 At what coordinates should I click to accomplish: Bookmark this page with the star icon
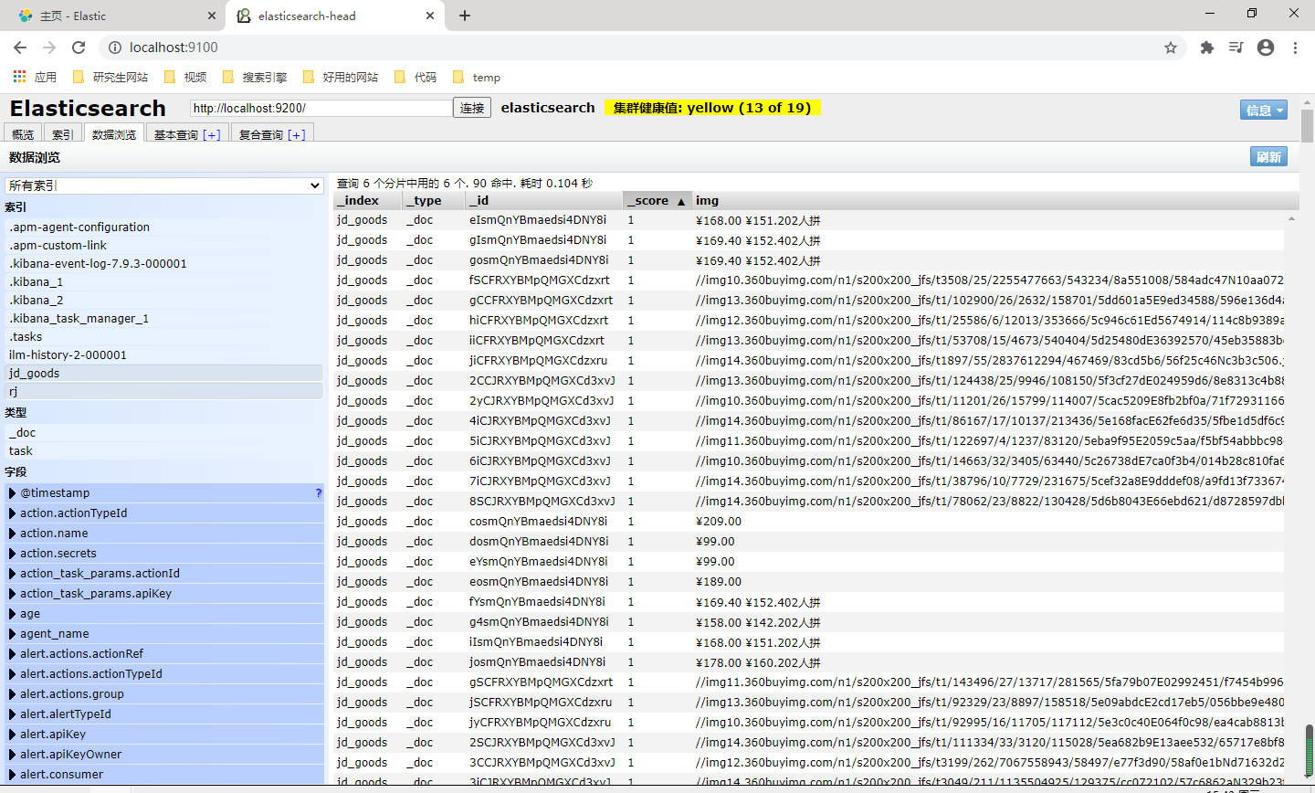click(1171, 48)
